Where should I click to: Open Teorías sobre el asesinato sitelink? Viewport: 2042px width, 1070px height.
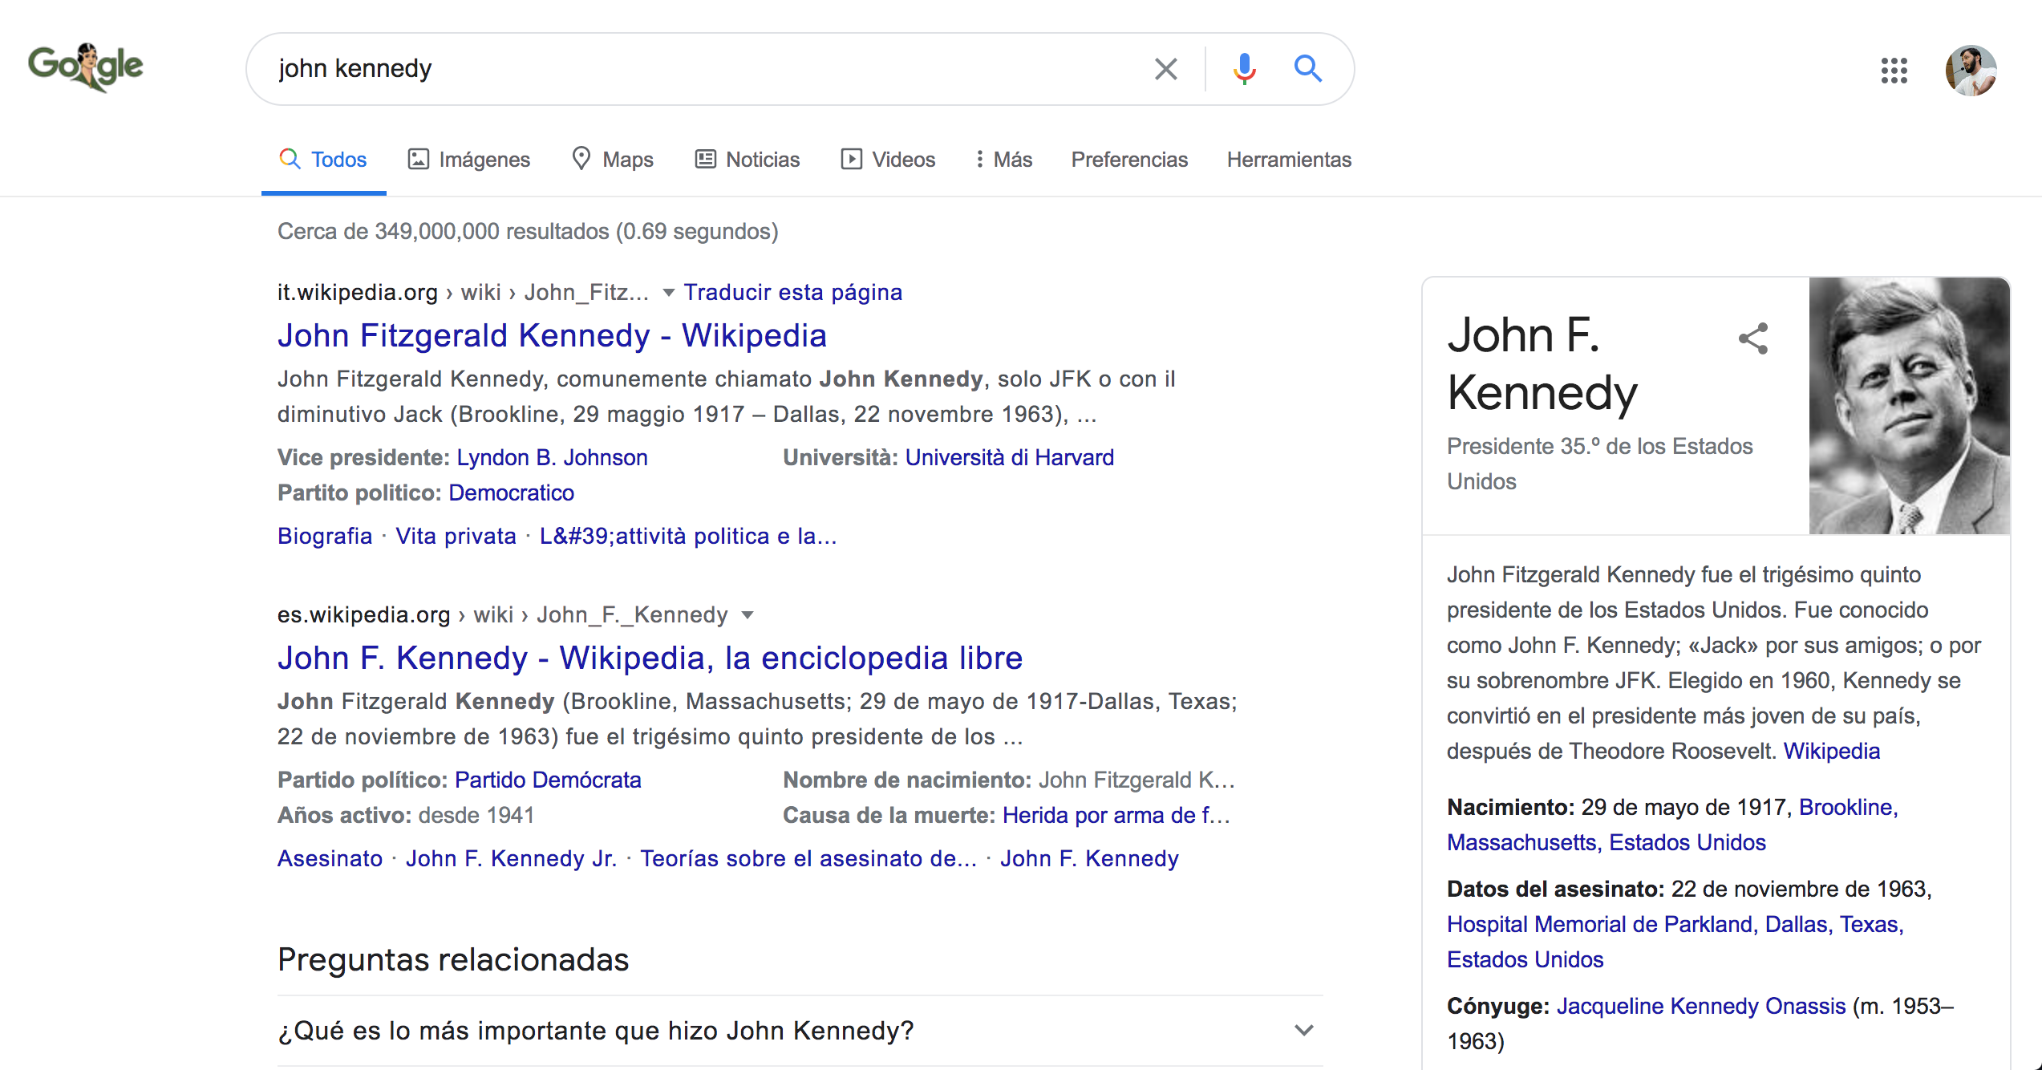coord(808,858)
